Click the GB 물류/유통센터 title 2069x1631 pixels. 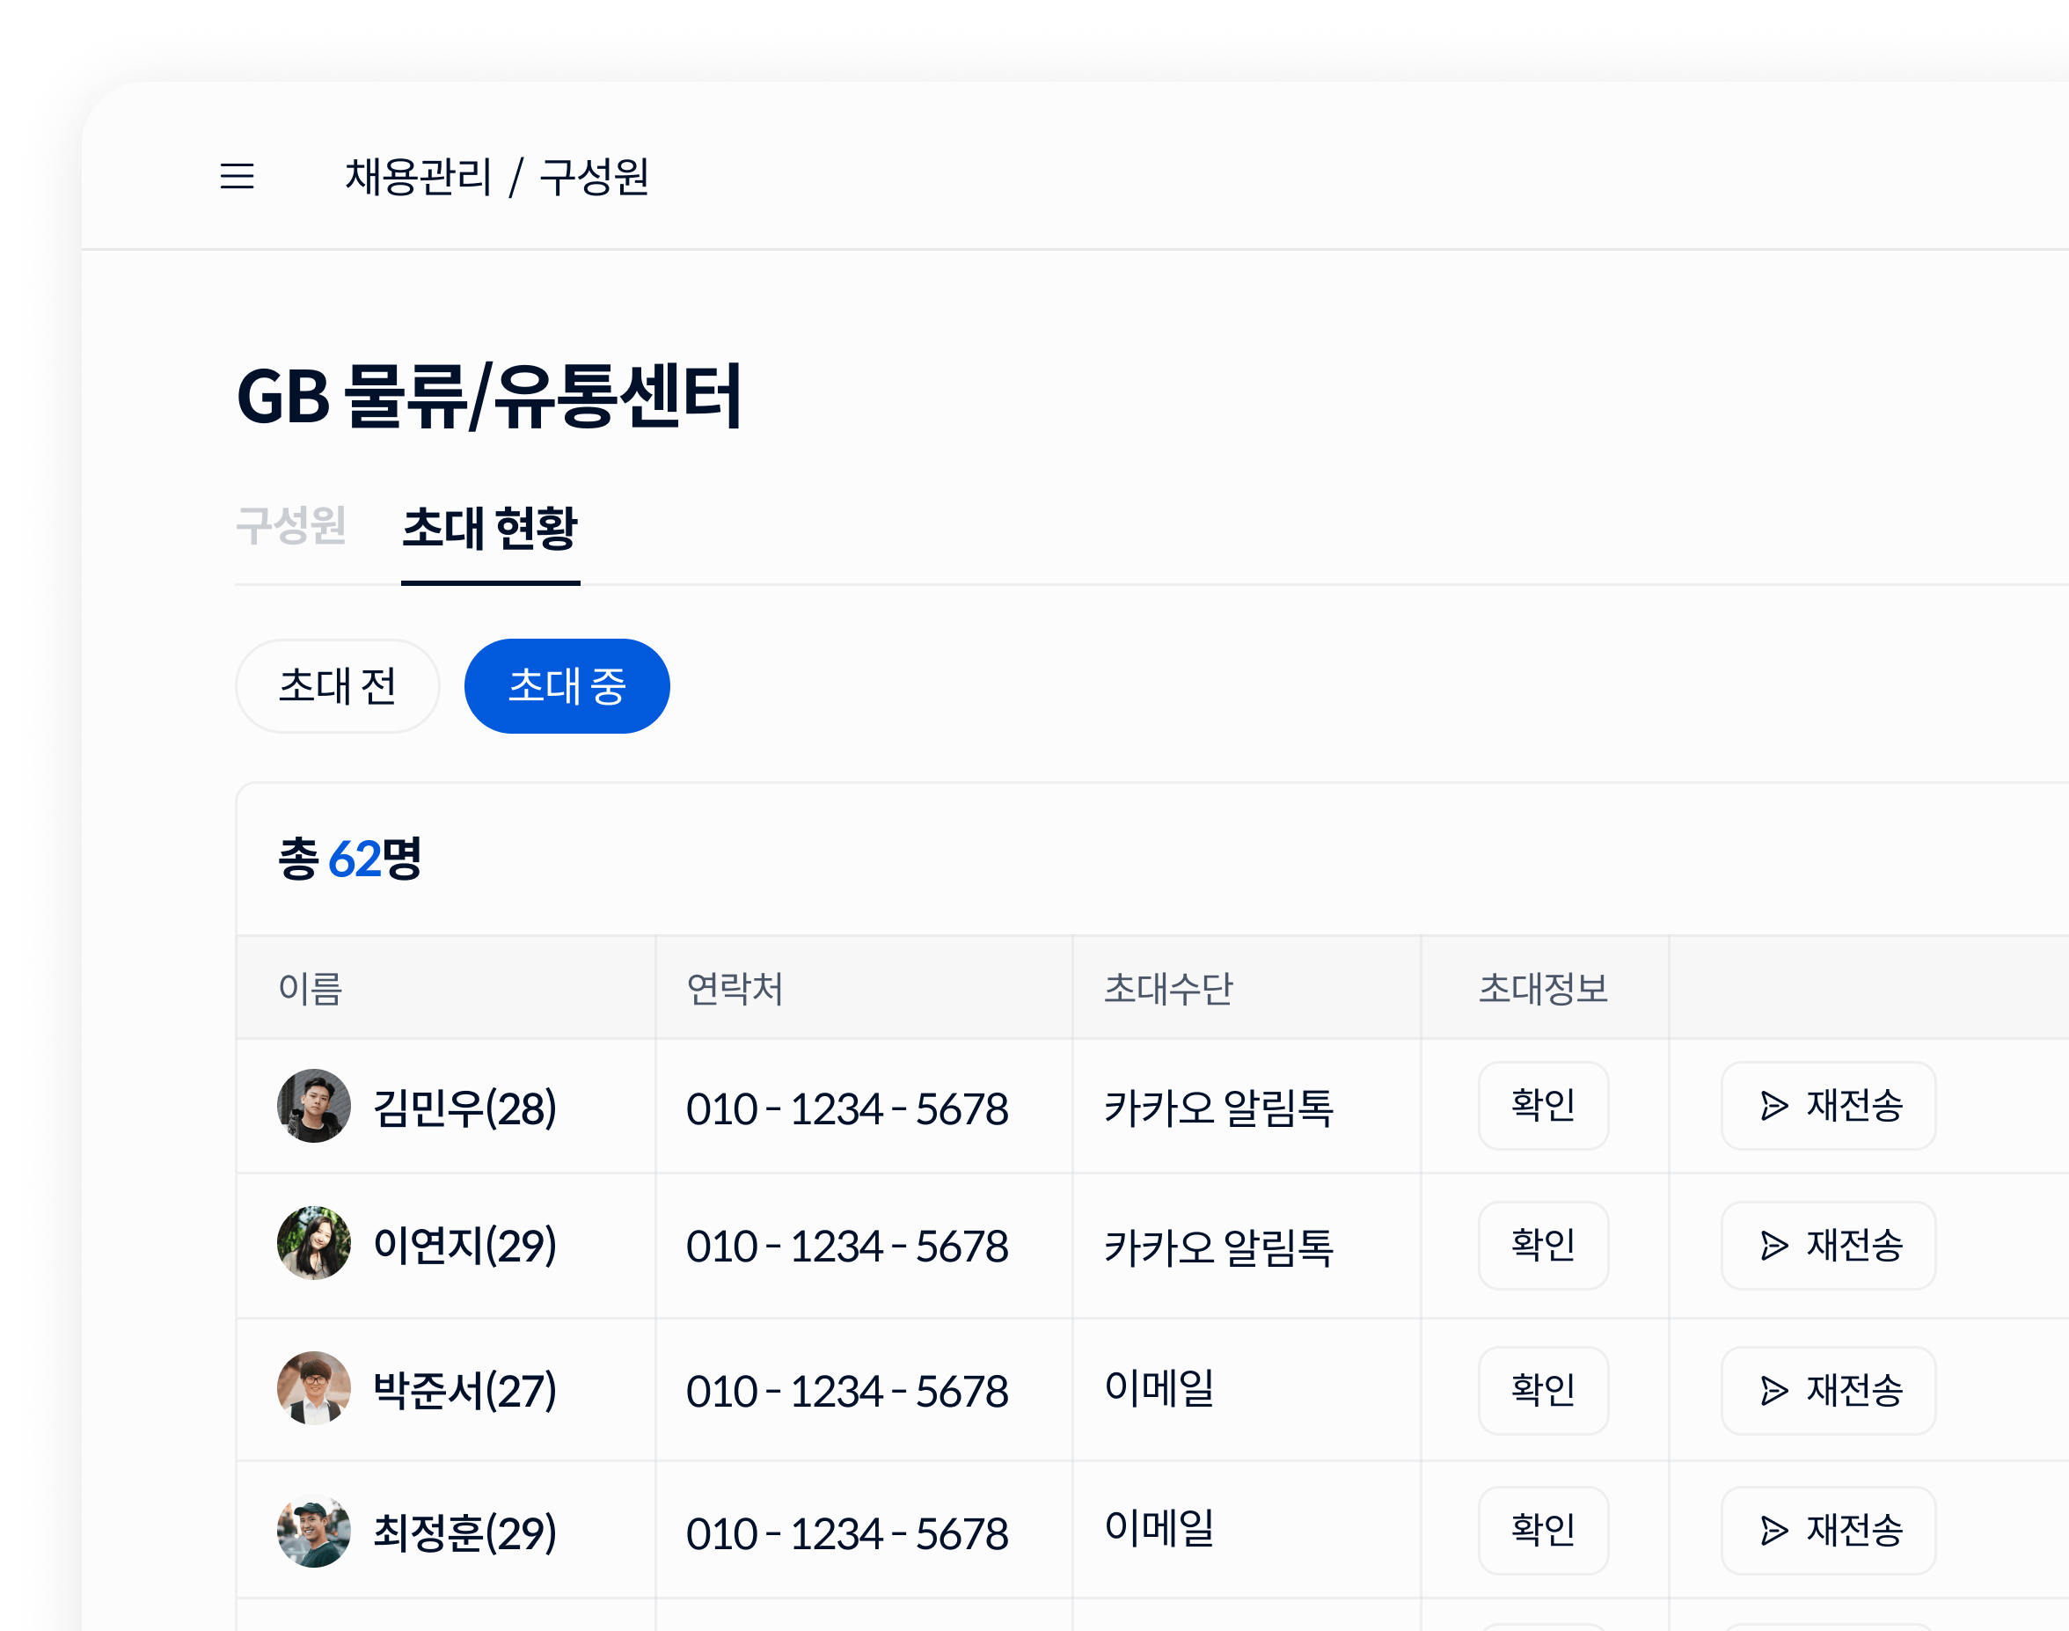coord(489,398)
